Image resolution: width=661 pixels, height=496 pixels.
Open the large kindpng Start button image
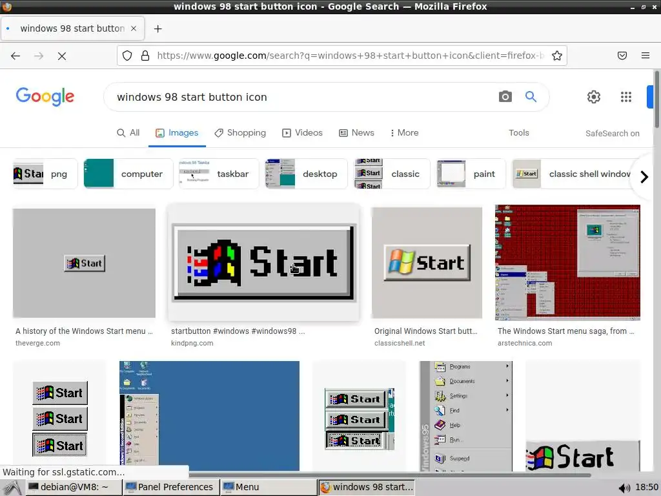264,263
